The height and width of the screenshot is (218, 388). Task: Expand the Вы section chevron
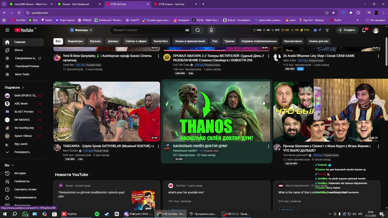[x=13, y=165]
